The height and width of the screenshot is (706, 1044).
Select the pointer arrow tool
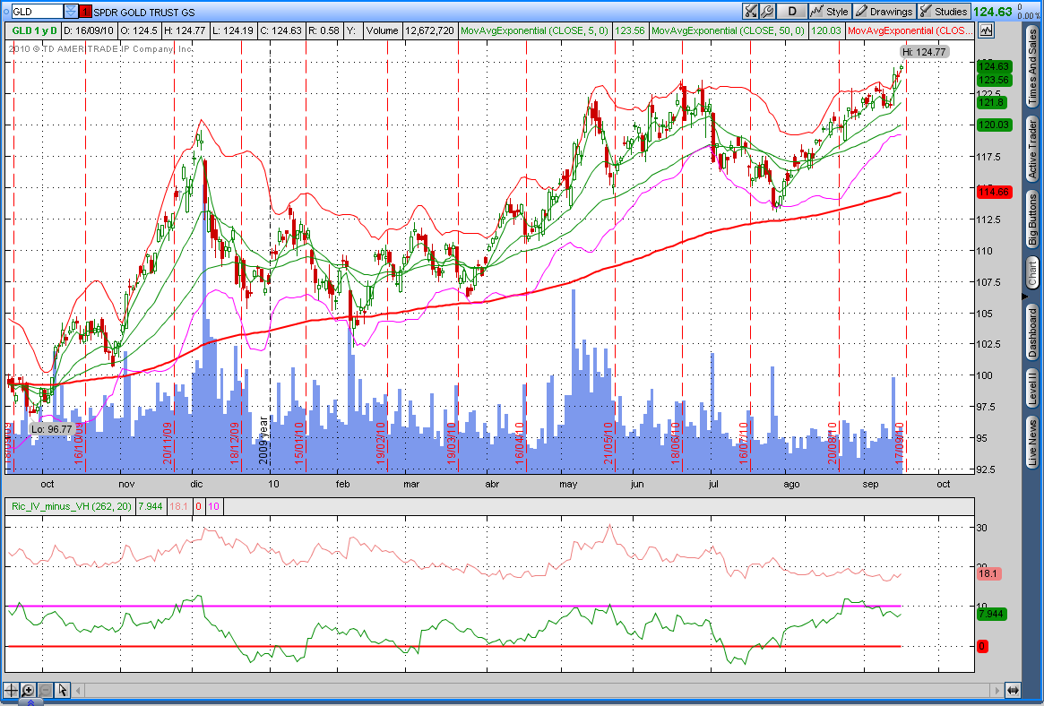point(62,690)
